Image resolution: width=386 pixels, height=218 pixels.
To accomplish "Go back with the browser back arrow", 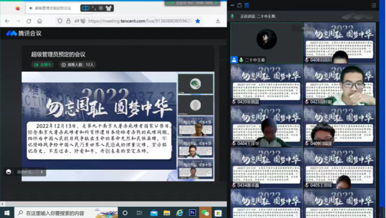I will (x=7, y=21).
